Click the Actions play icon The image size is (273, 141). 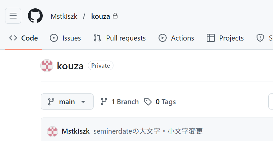[163, 38]
